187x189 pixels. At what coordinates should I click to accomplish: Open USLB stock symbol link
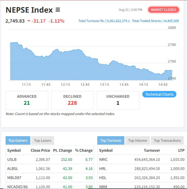point(12,160)
